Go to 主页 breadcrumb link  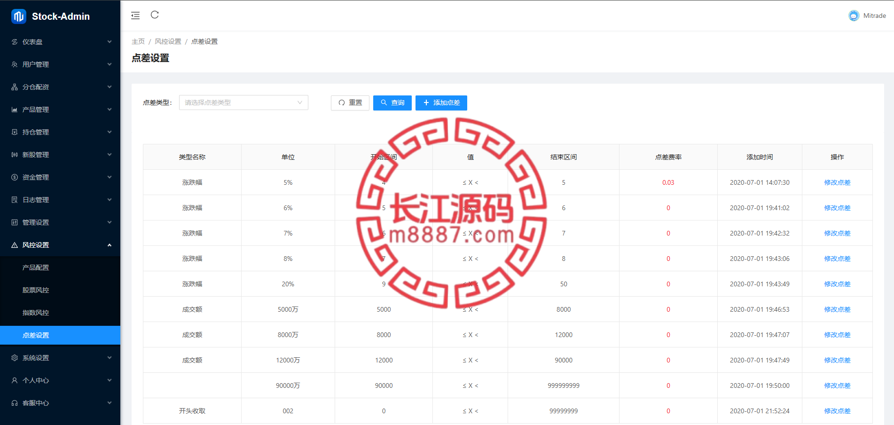pyautogui.click(x=138, y=41)
